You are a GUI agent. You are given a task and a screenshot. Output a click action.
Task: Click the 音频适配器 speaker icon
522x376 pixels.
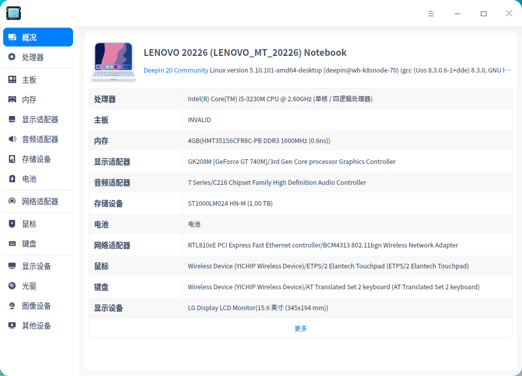tap(13, 139)
